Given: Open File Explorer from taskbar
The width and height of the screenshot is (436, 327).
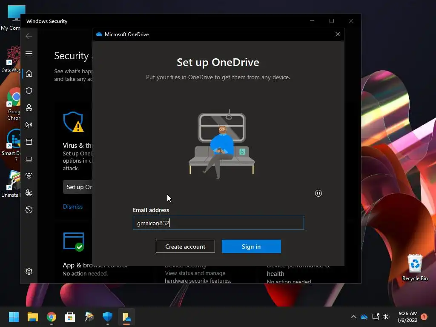Looking at the screenshot, I should coord(32,317).
